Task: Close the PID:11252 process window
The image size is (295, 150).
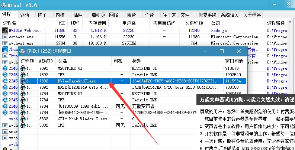Action: tap(239, 51)
